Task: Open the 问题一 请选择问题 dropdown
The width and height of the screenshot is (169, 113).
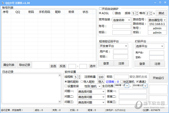Action: click(x=91, y=92)
